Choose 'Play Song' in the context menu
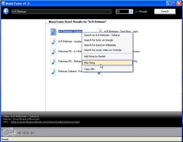Image resolution: width=183 pixels, height=142 pixels. (107, 63)
